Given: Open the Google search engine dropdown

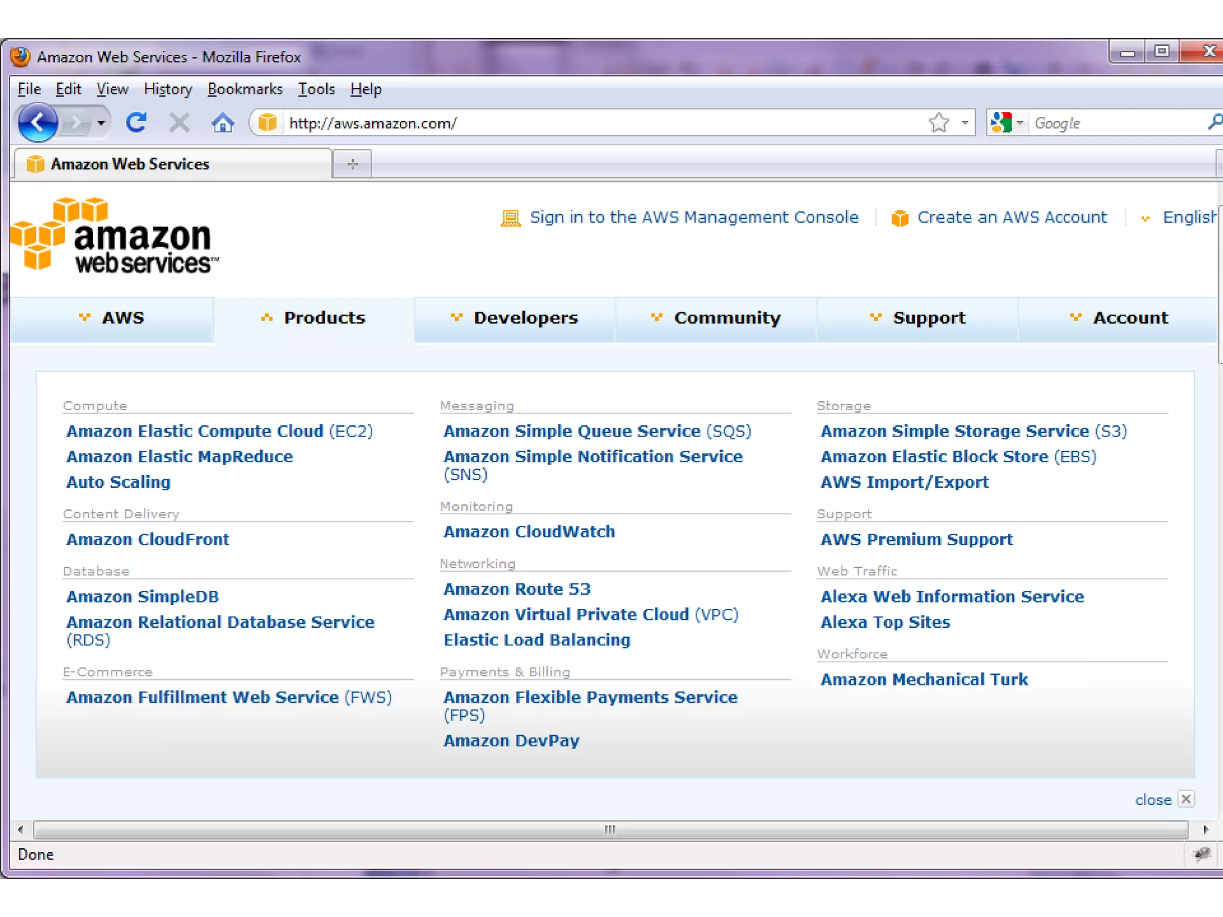Looking at the screenshot, I should point(1019,123).
